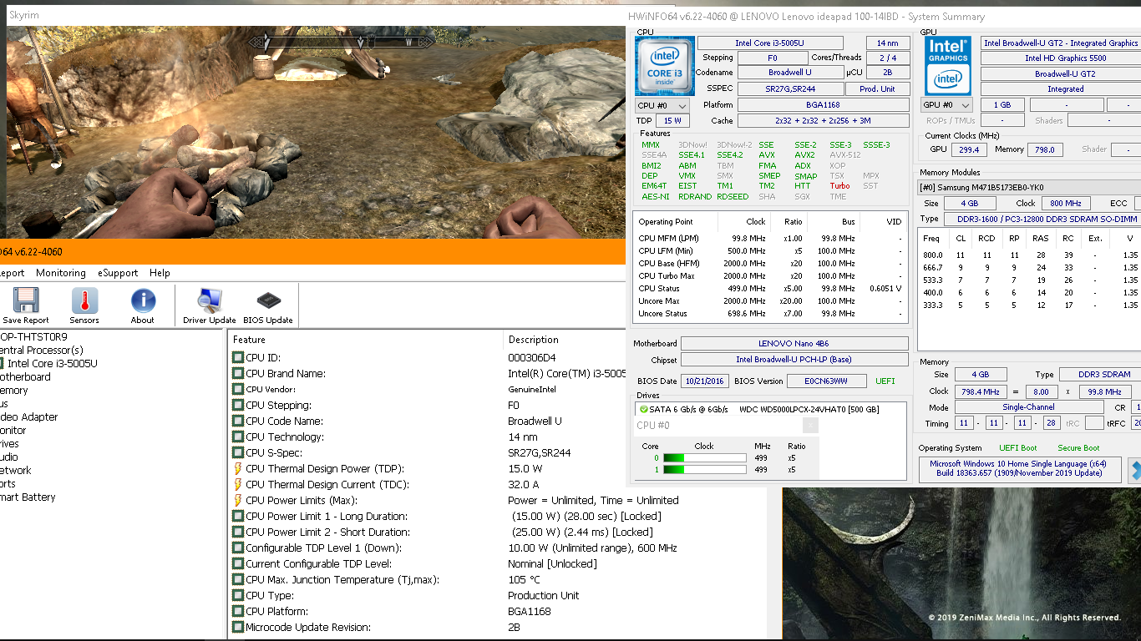Image resolution: width=1141 pixels, height=641 pixels.
Task: Click the Intel Core i3 logo
Action: coord(664,66)
